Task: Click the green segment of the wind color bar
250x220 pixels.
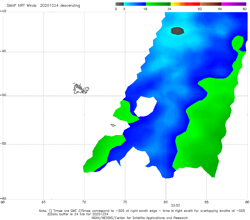Action: tap(158, 4)
